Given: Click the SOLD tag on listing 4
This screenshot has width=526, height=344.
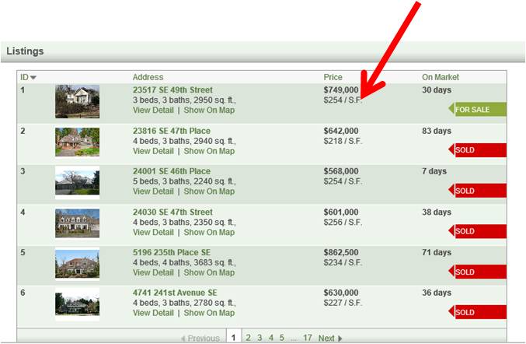Looking at the screenshot, I should (476, 231).
